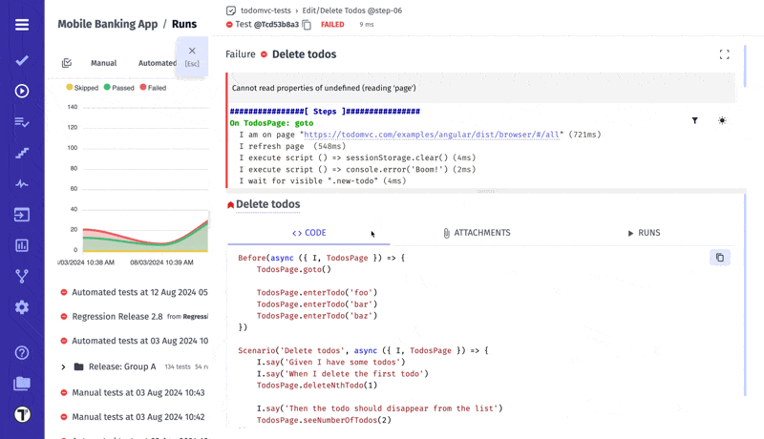Click the filter funnel icon in steps log

(x=694, y=121)
